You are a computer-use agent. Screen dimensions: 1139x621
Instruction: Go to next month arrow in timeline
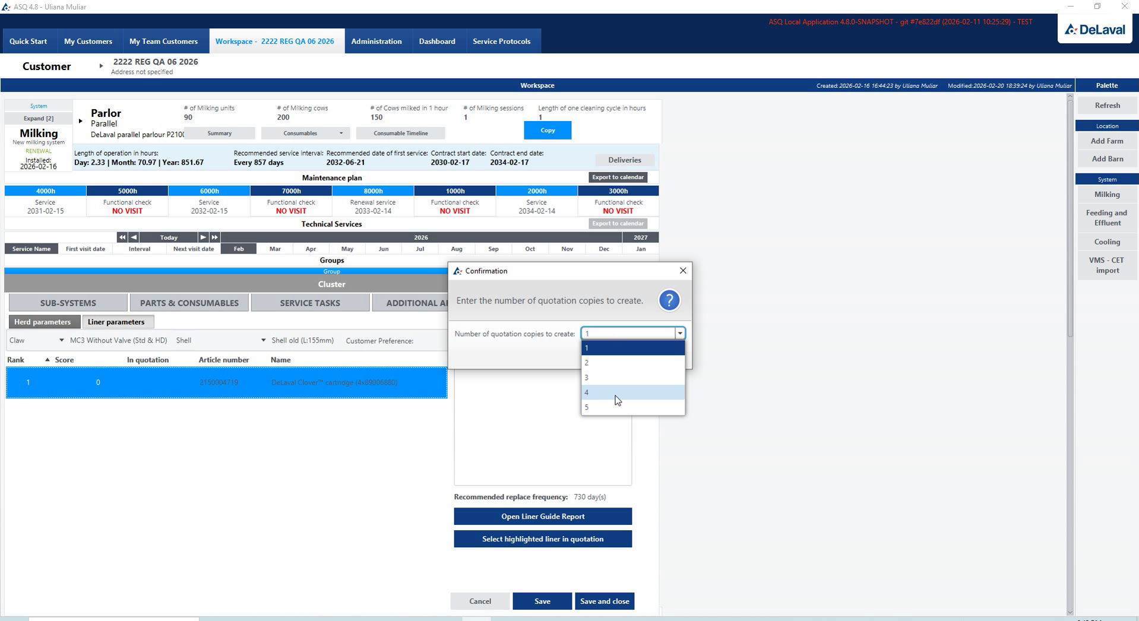203,237
